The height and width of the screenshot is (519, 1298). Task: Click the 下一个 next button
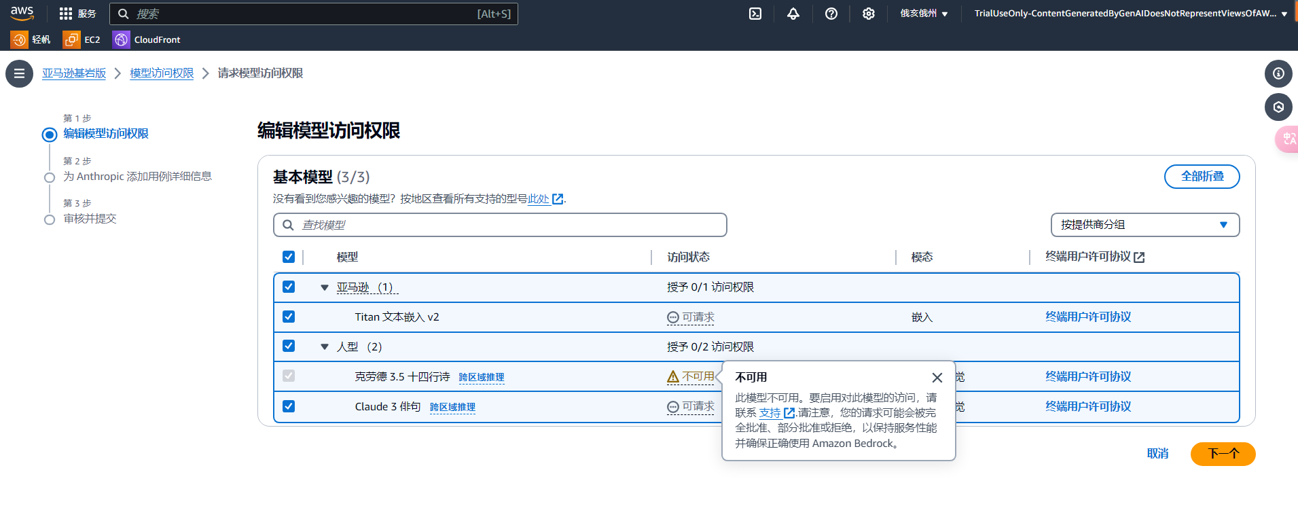1223,454
